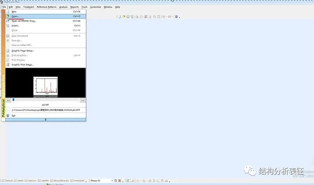Click the XRD pattern preview thumbnail

pos(46,86)
